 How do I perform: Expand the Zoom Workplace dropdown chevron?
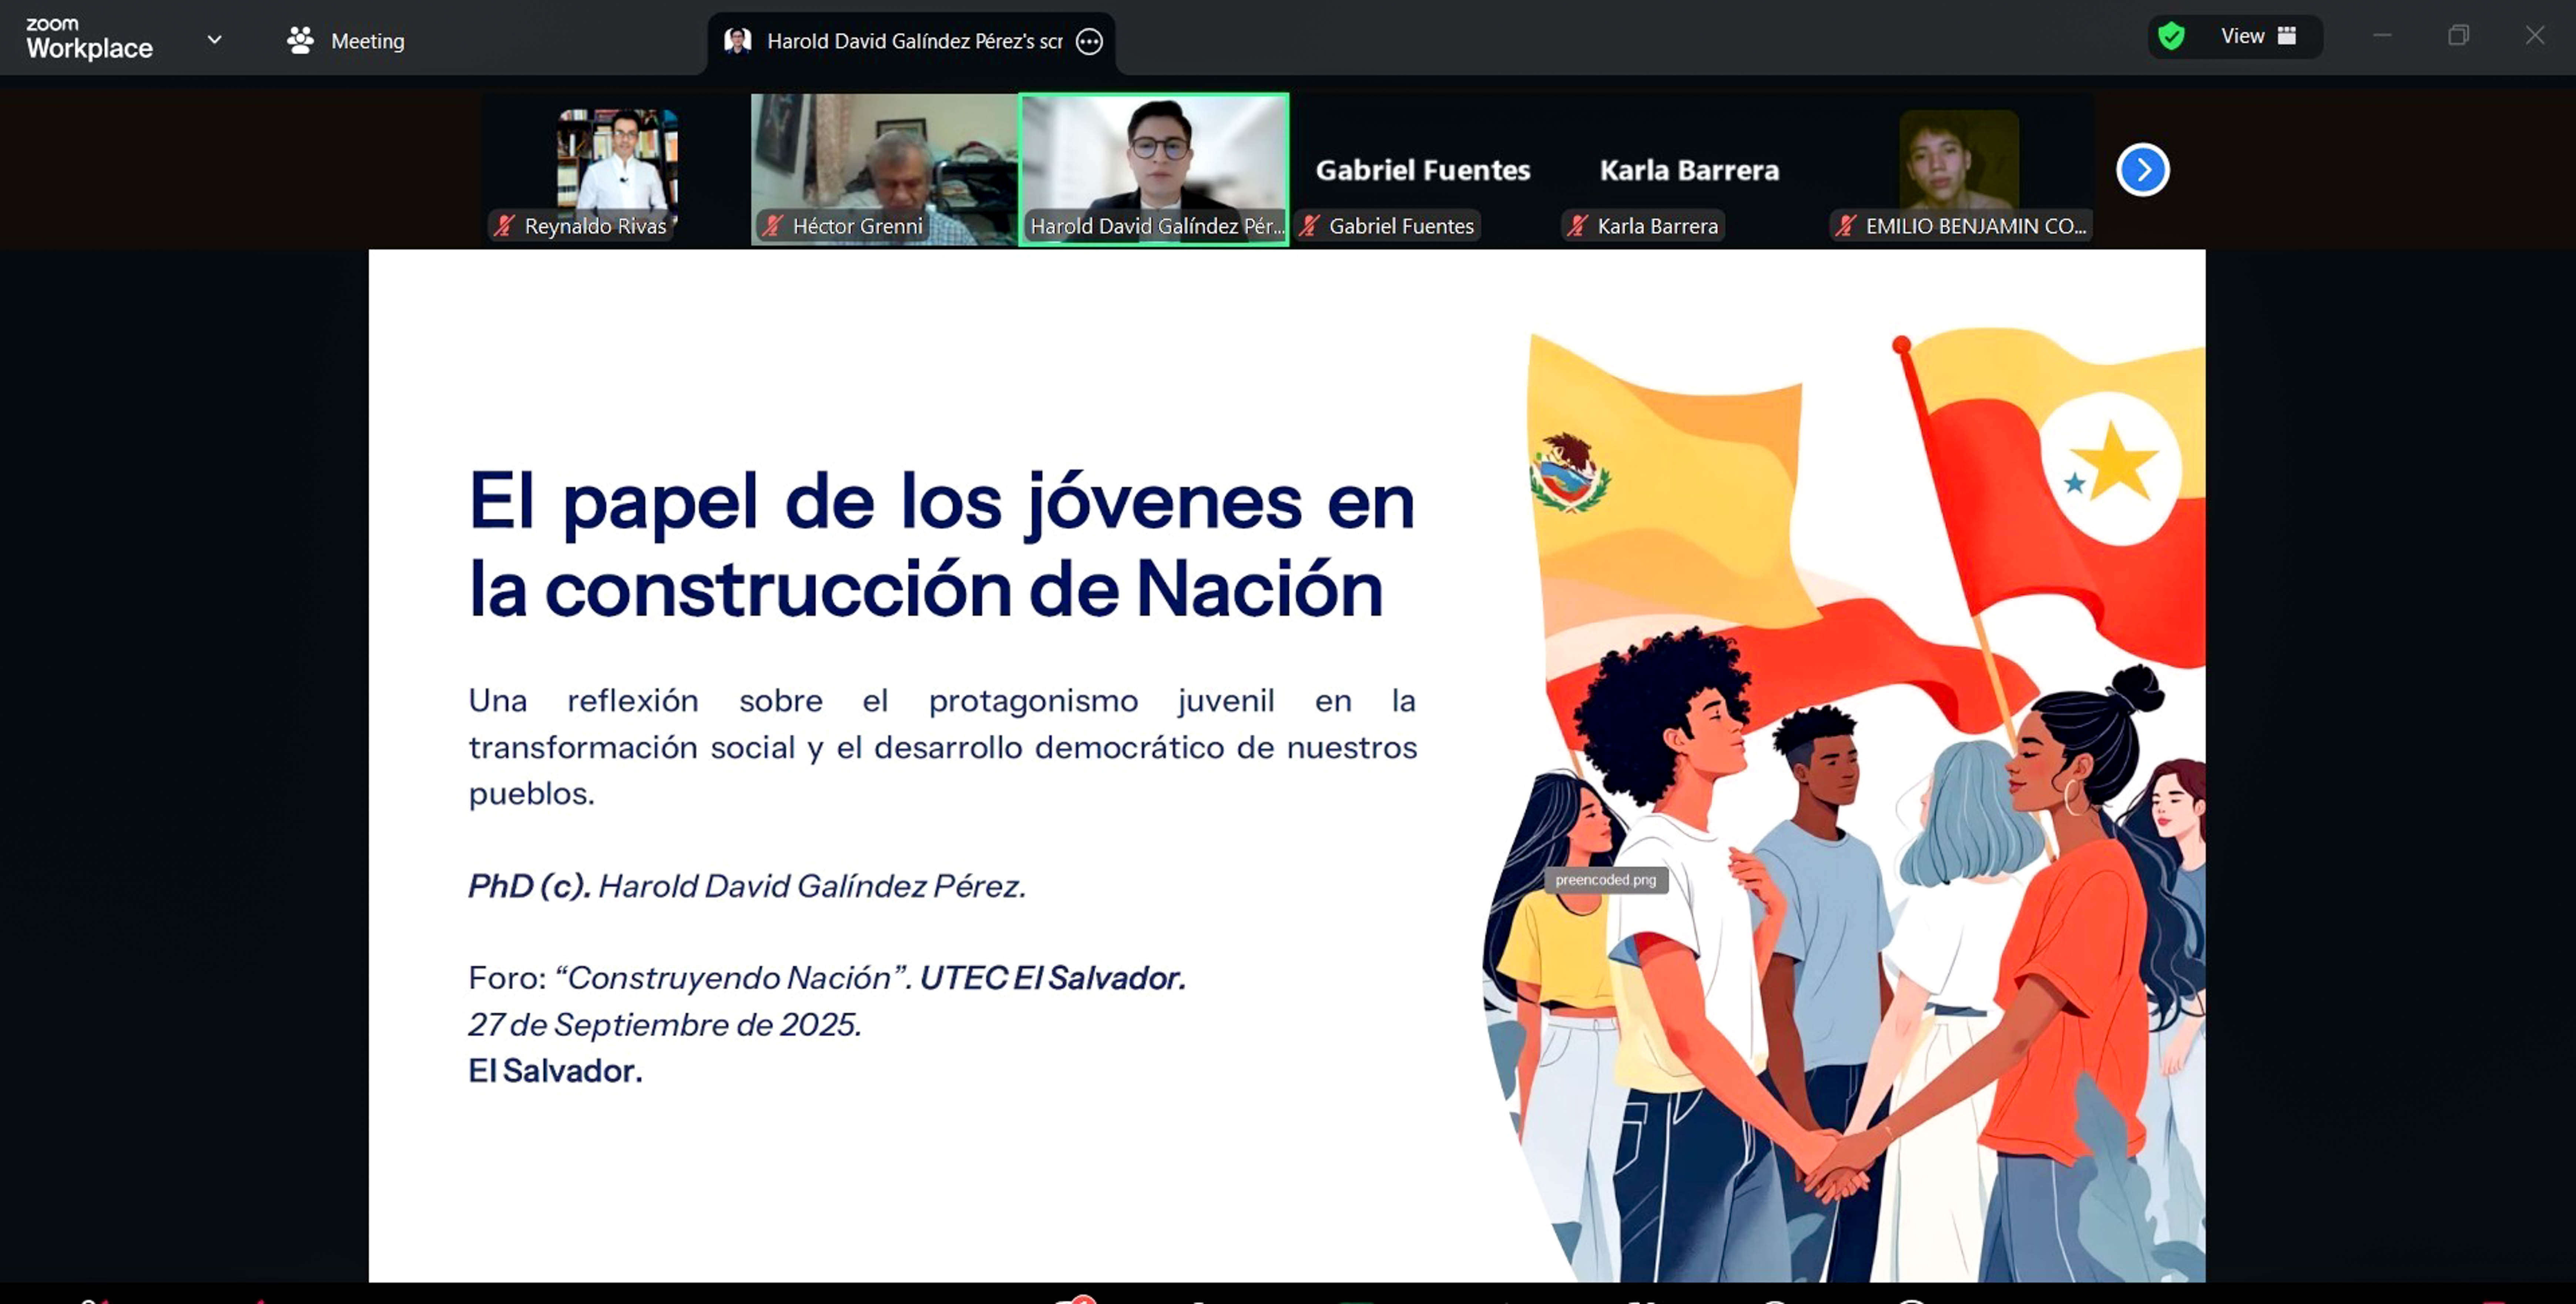(x=214, y=40)
